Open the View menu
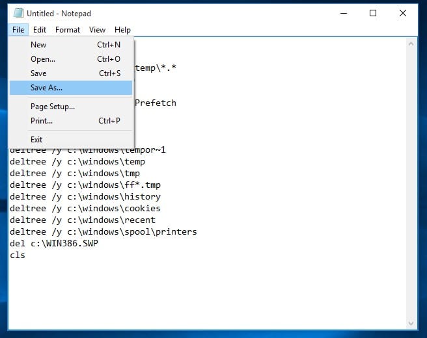 pyautogui.click(x=97, y=29)
